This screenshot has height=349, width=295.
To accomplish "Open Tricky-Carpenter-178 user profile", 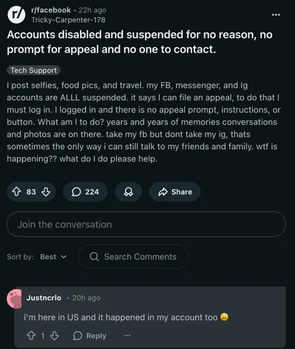I will [68, 20].
